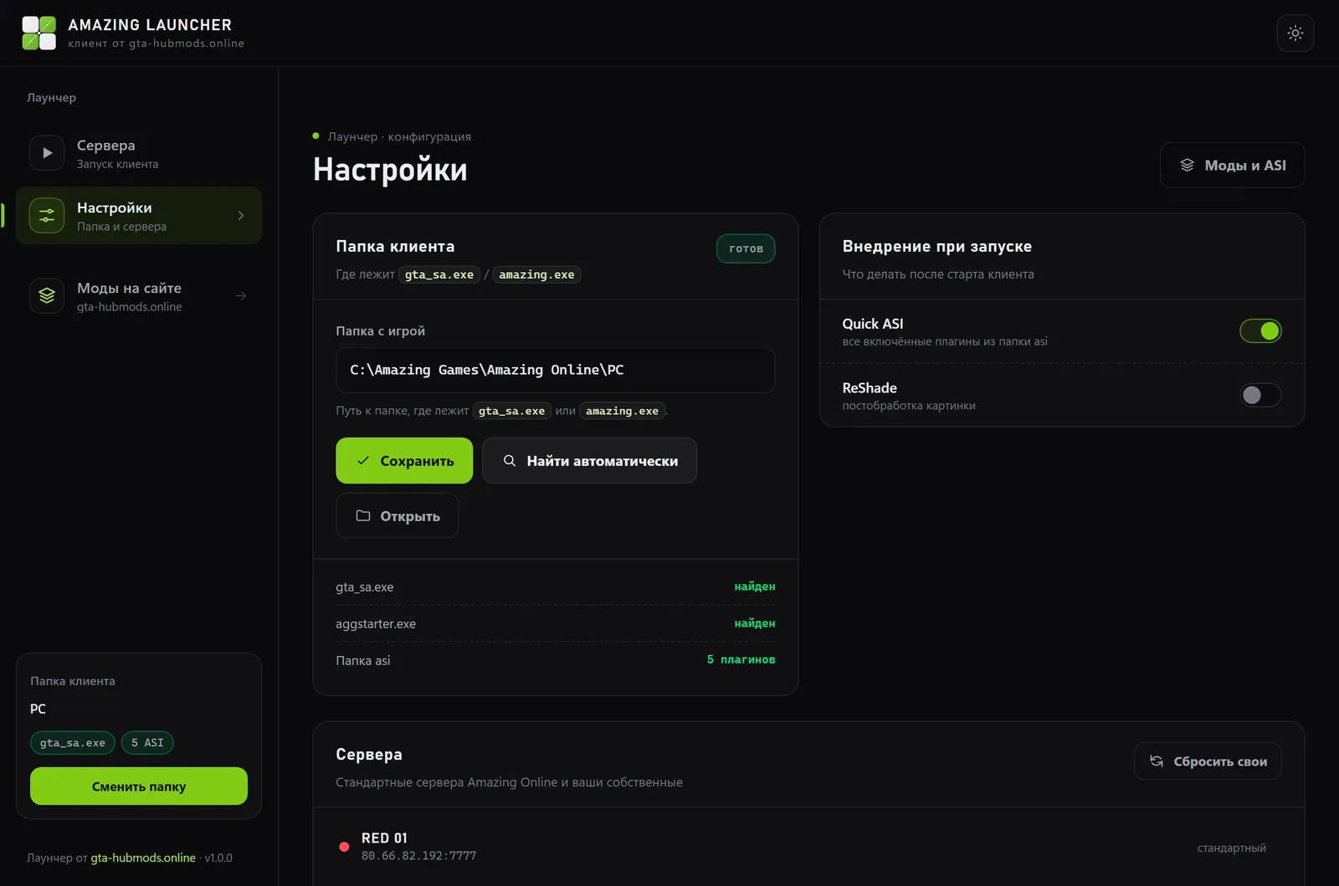This screenshot has width=1339, height=886.
Task: Select the RED 01 server row
Action: [x=808, y=847]
